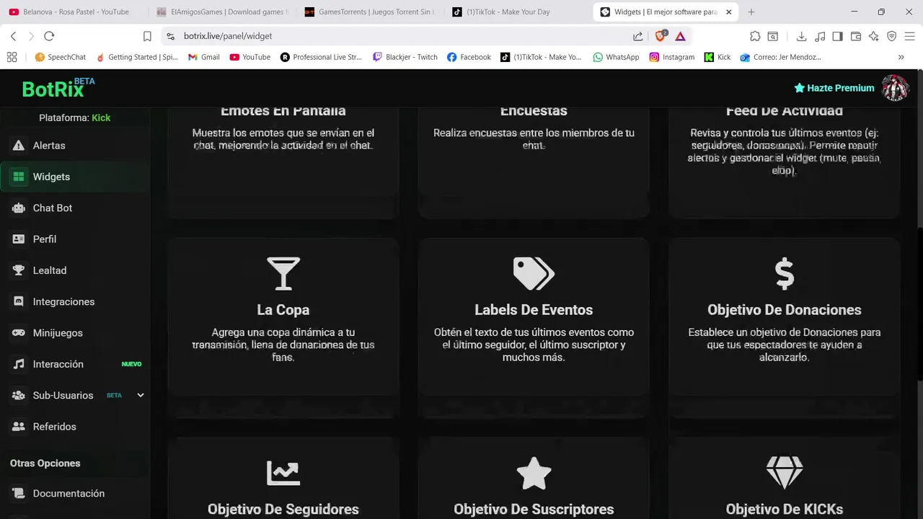Open the Correo: Jer Mendoz... bookmark
Viewport: 923px width, 519px height.
coord(781,57)
